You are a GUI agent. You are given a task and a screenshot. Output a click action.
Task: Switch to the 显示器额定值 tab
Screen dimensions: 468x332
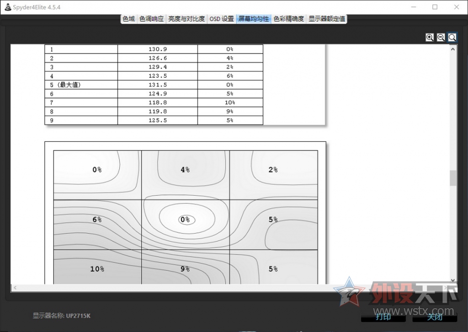(x=327, y=19)
